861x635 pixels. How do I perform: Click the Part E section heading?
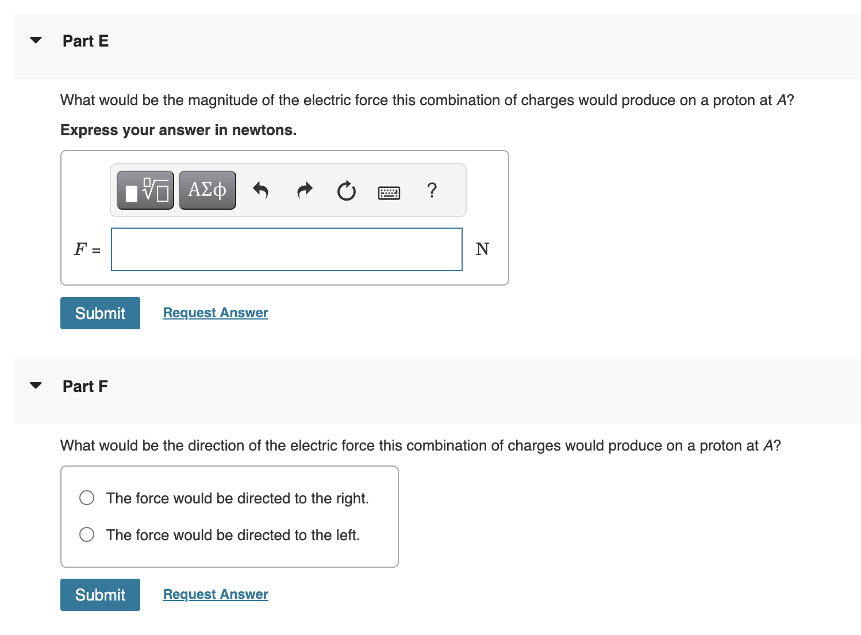[86, 41]
